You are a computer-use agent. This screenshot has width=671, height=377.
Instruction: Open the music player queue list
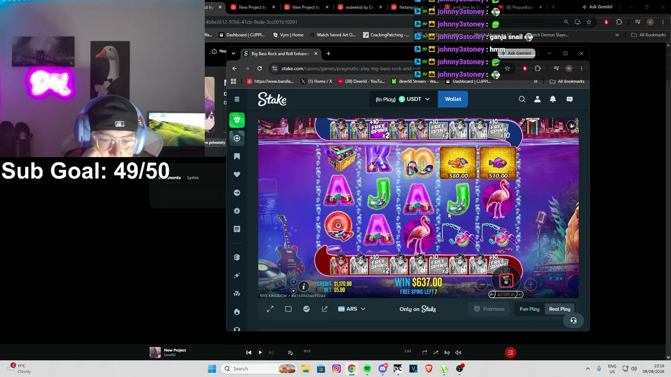coord(290,352)
